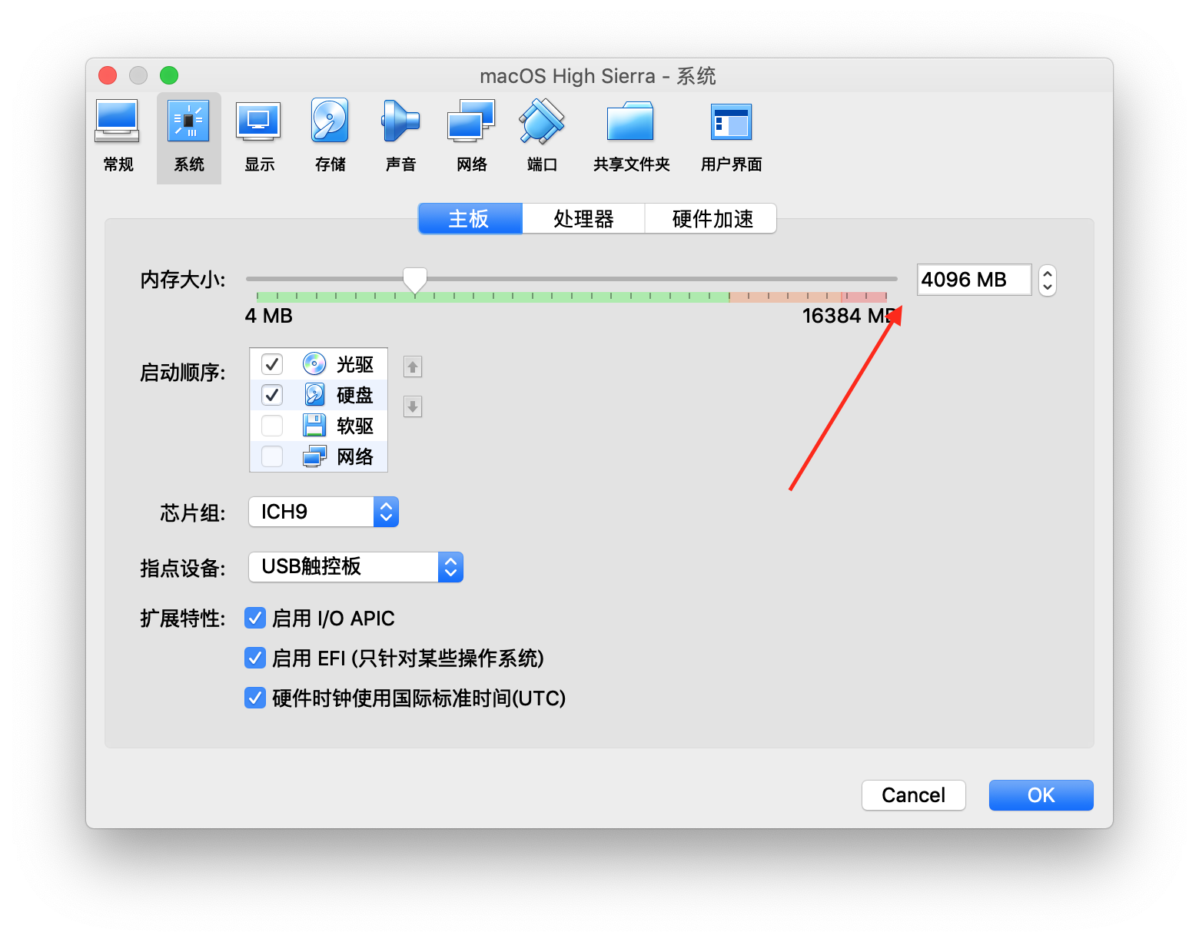The width and height of the screenshot is (1199, 942).
Task: Select the 端口 (Ports) settings icon
Action: (x=542, y=123)
